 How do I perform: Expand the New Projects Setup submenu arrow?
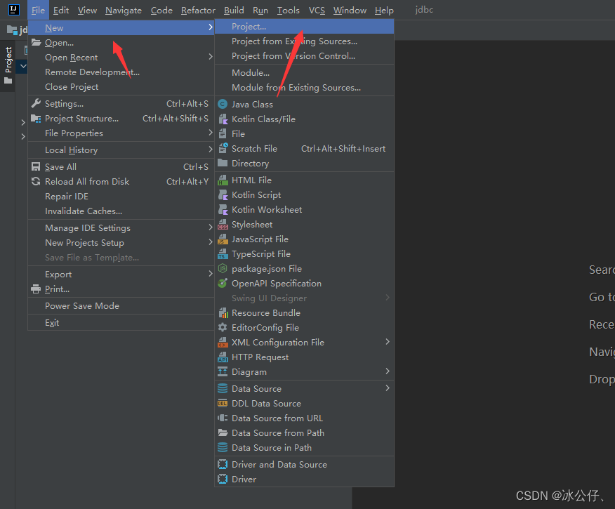(x=211, y=242)
